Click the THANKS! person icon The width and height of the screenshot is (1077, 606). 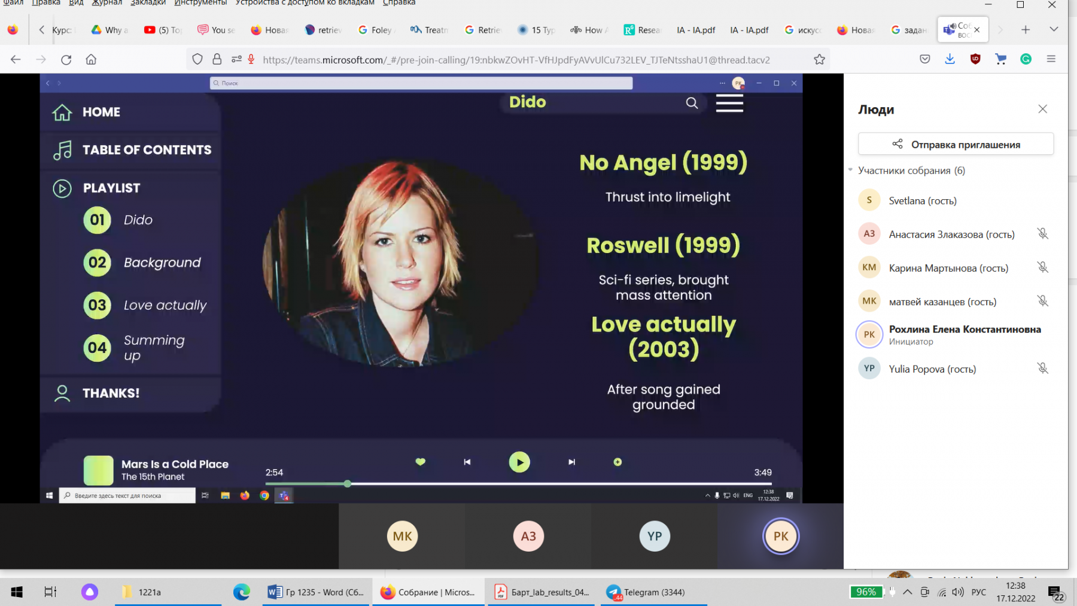62,393
